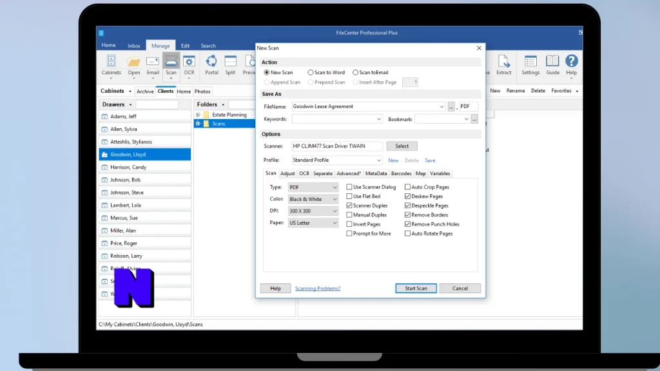The width and height of the screenshot is (660, 371).
Task: Open the Type PDF dropdown
Action: (313, 187)
